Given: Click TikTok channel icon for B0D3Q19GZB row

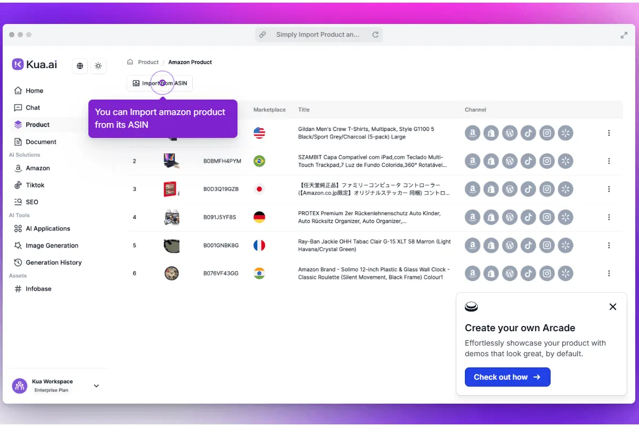Looking at the screenshot, I should pyautogui.click(x=528, y=189).
